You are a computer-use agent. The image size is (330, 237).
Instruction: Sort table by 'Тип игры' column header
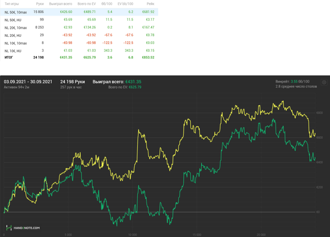point(12,4)
